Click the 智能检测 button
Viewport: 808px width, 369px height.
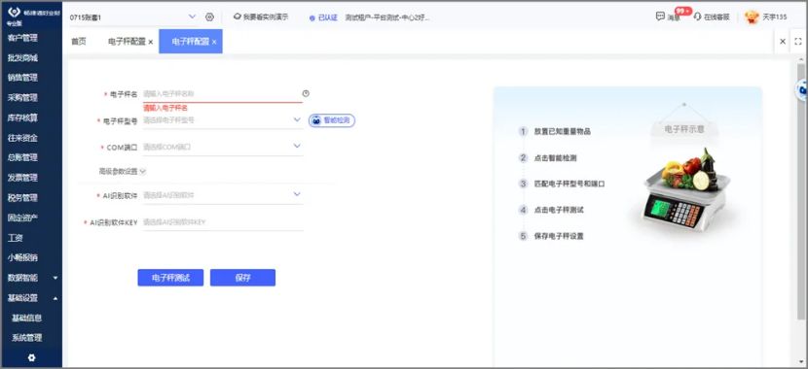[332, 120]
